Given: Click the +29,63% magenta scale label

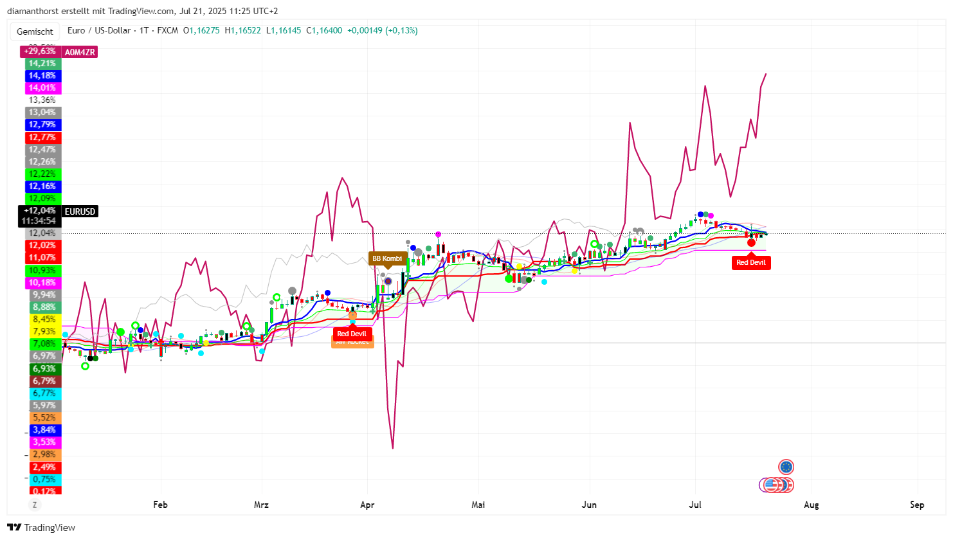Looking at the screenshot, I should [40, 51].
